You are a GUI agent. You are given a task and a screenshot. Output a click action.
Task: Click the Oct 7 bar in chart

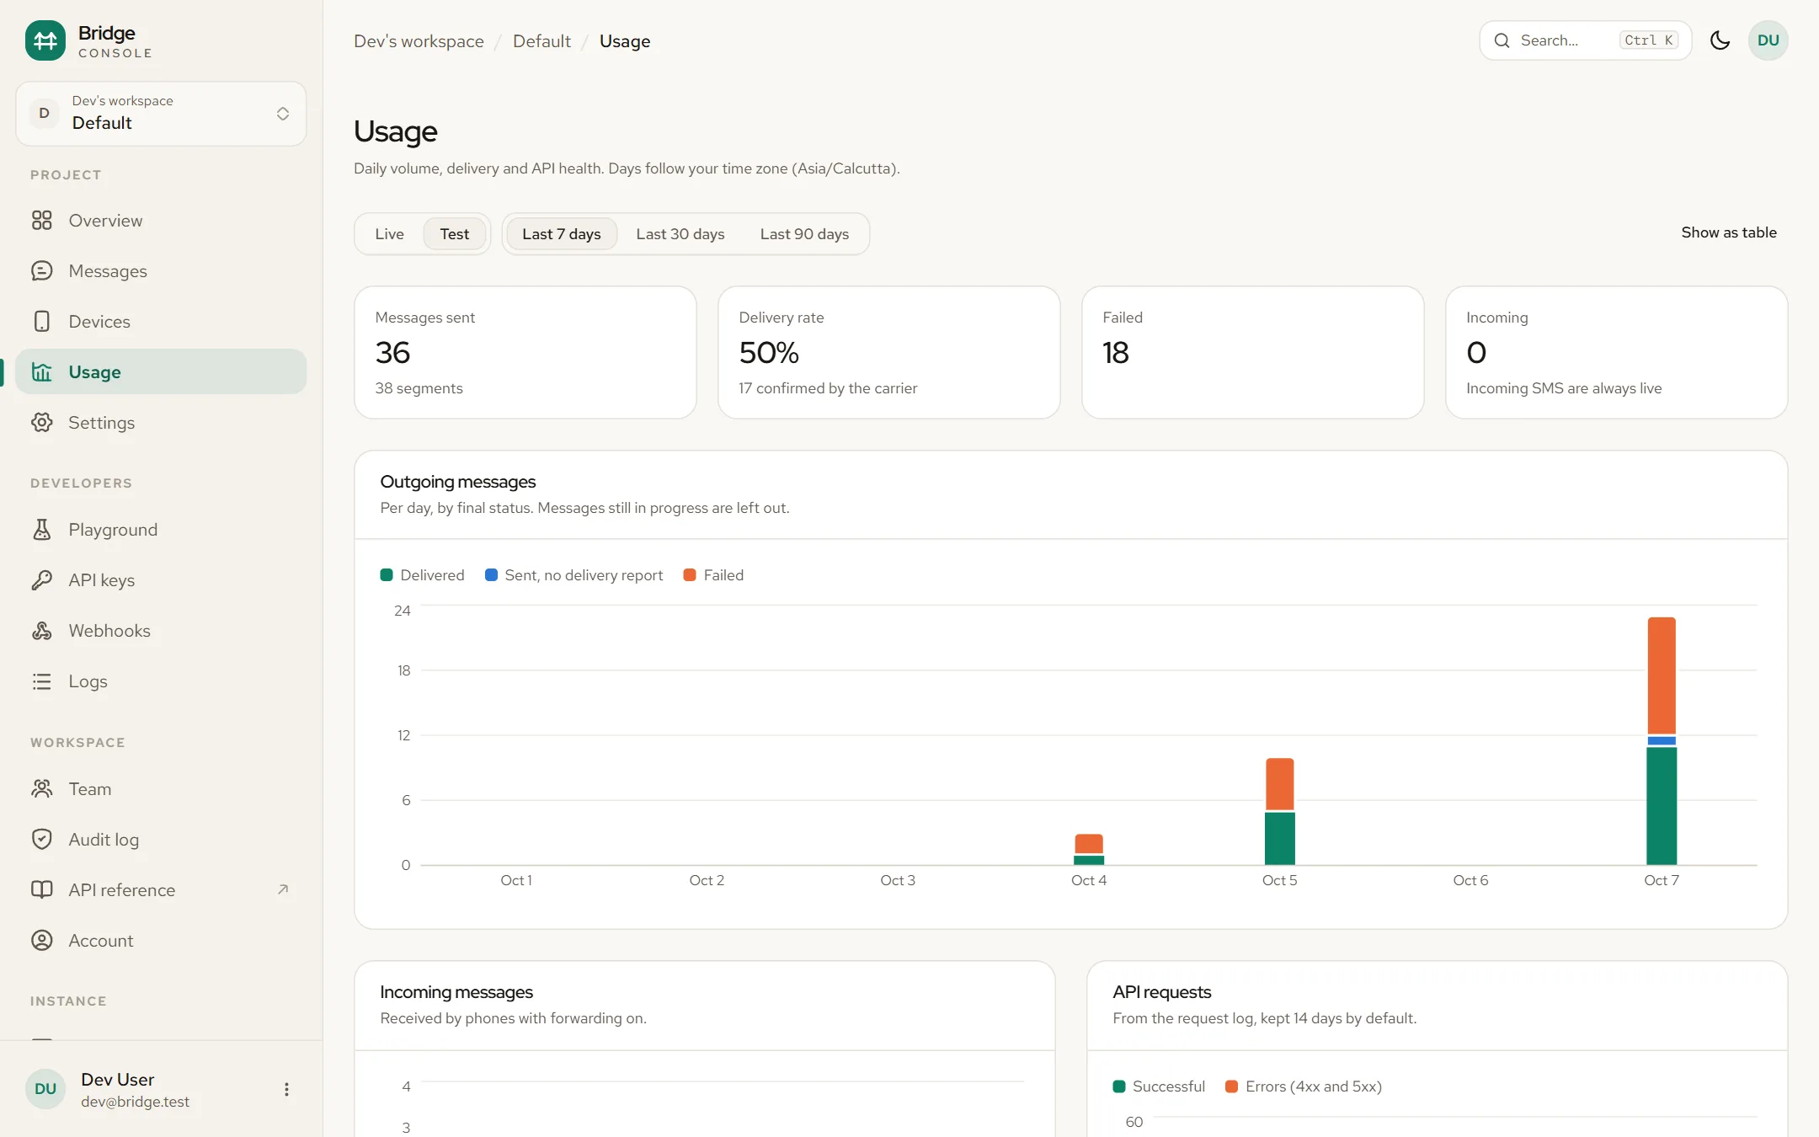click(x=1662, y=741)
